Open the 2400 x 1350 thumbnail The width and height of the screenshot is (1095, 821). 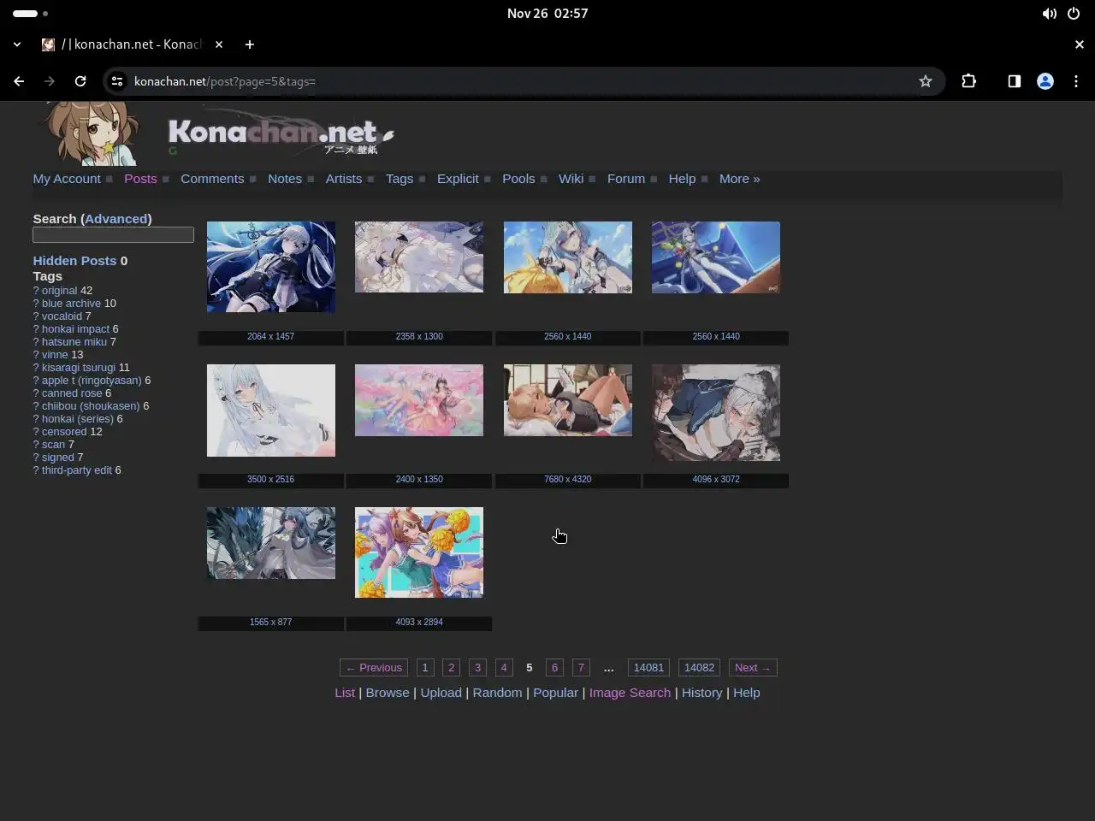click(x=419, y=400)
